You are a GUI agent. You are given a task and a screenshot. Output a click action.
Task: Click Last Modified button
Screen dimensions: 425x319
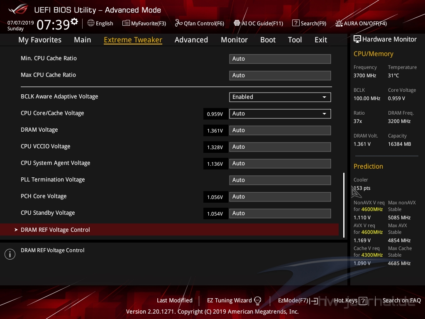(x=175, y=300)
